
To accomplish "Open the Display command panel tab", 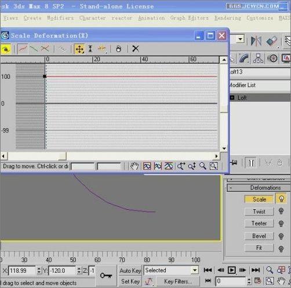I will coord(286,59).
